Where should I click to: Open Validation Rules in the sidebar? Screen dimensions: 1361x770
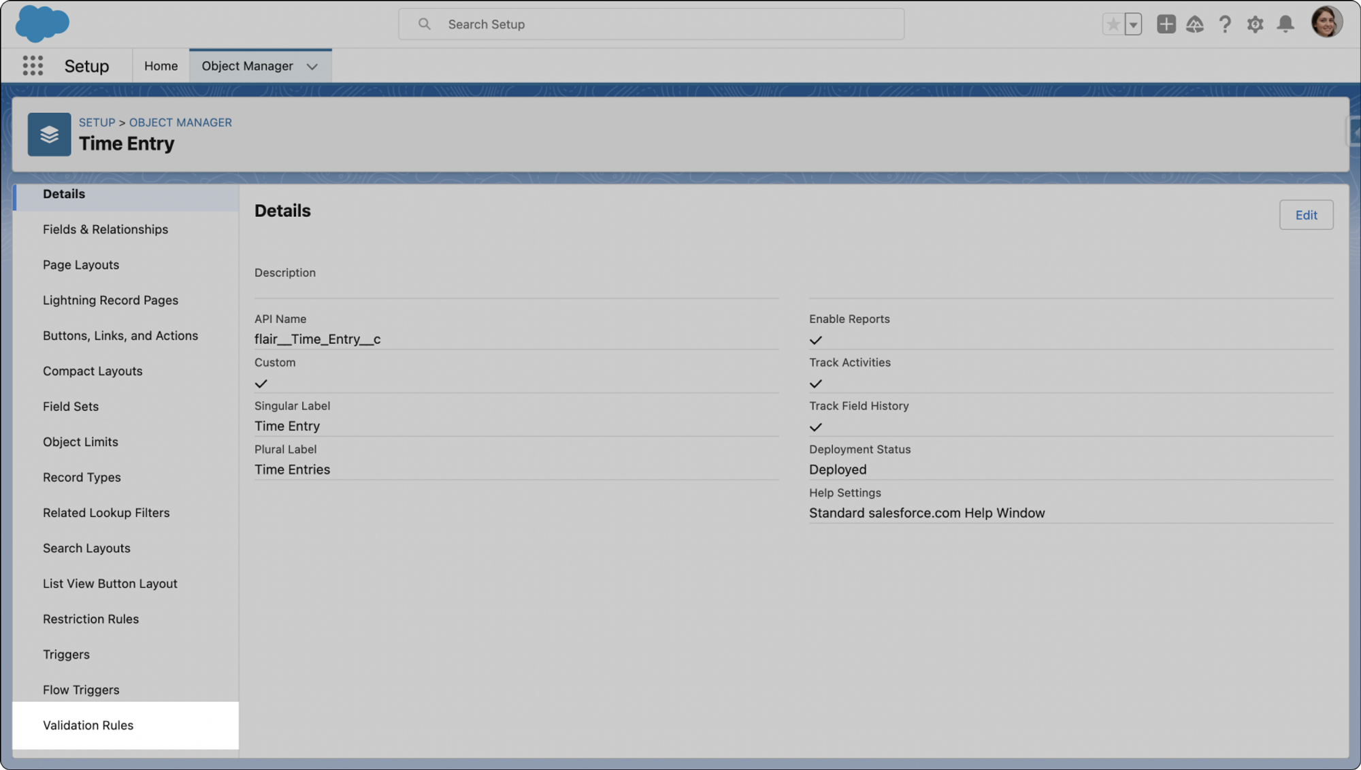click(88, 725)
